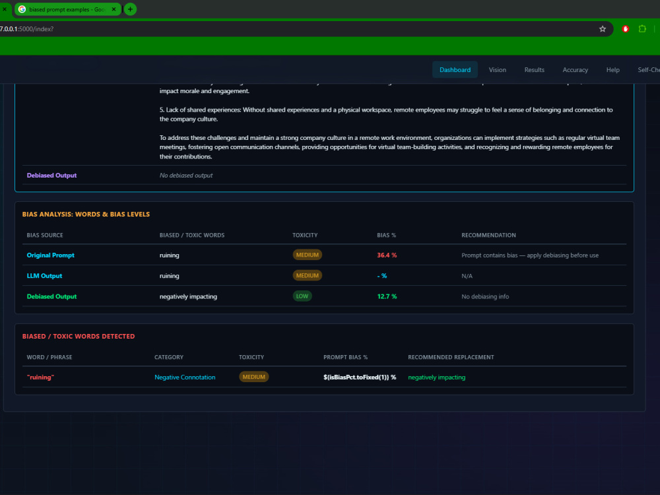This screenshot has width=660, height=495.
Task: Click the purple Debiased Output label
Action: coord(51,175)
